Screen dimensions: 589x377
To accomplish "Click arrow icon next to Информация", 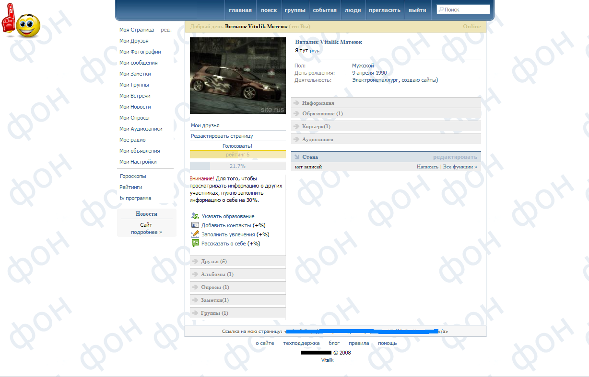I will (x=297, y=103).
